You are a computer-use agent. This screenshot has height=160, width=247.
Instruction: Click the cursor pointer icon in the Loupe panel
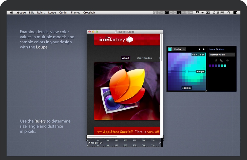tap(200, 49)
